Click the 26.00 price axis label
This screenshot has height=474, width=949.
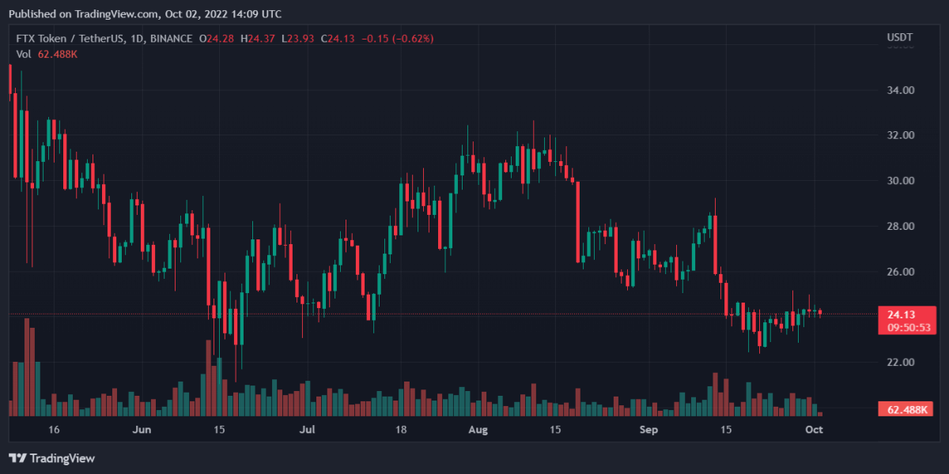click(x=900, y=272)
